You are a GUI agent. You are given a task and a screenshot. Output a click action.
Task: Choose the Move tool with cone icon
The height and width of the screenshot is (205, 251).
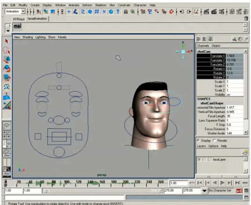(x=7, y=59)
